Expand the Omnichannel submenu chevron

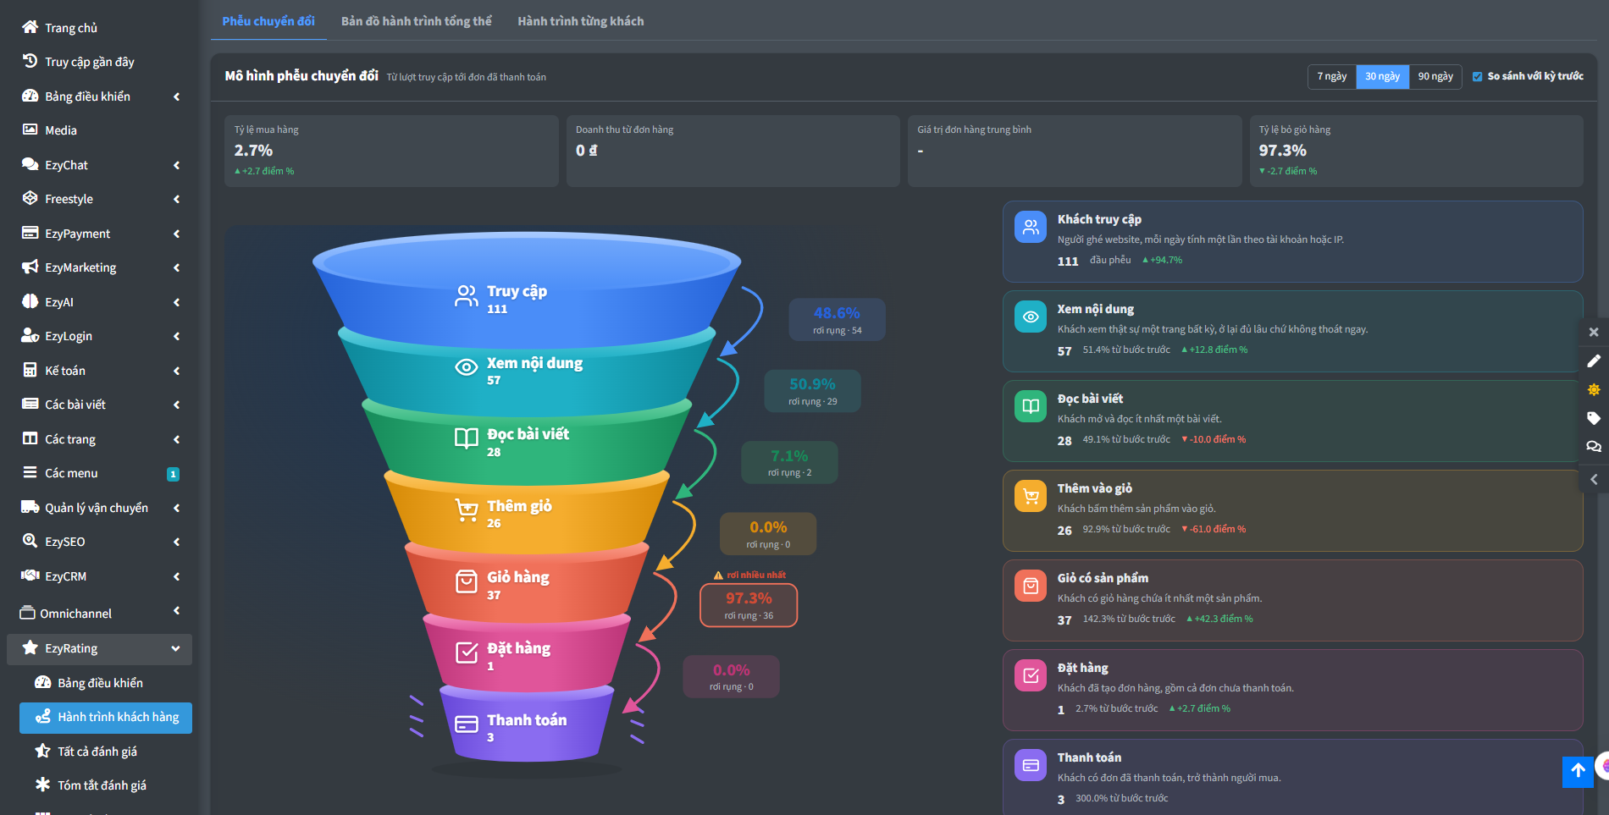click(x=176, y=610)
